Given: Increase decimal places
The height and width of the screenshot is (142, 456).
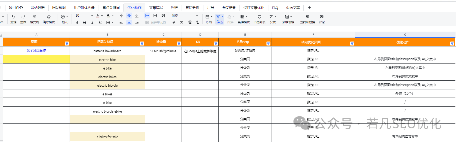Looking at the screenshot, I should [190, 22].
